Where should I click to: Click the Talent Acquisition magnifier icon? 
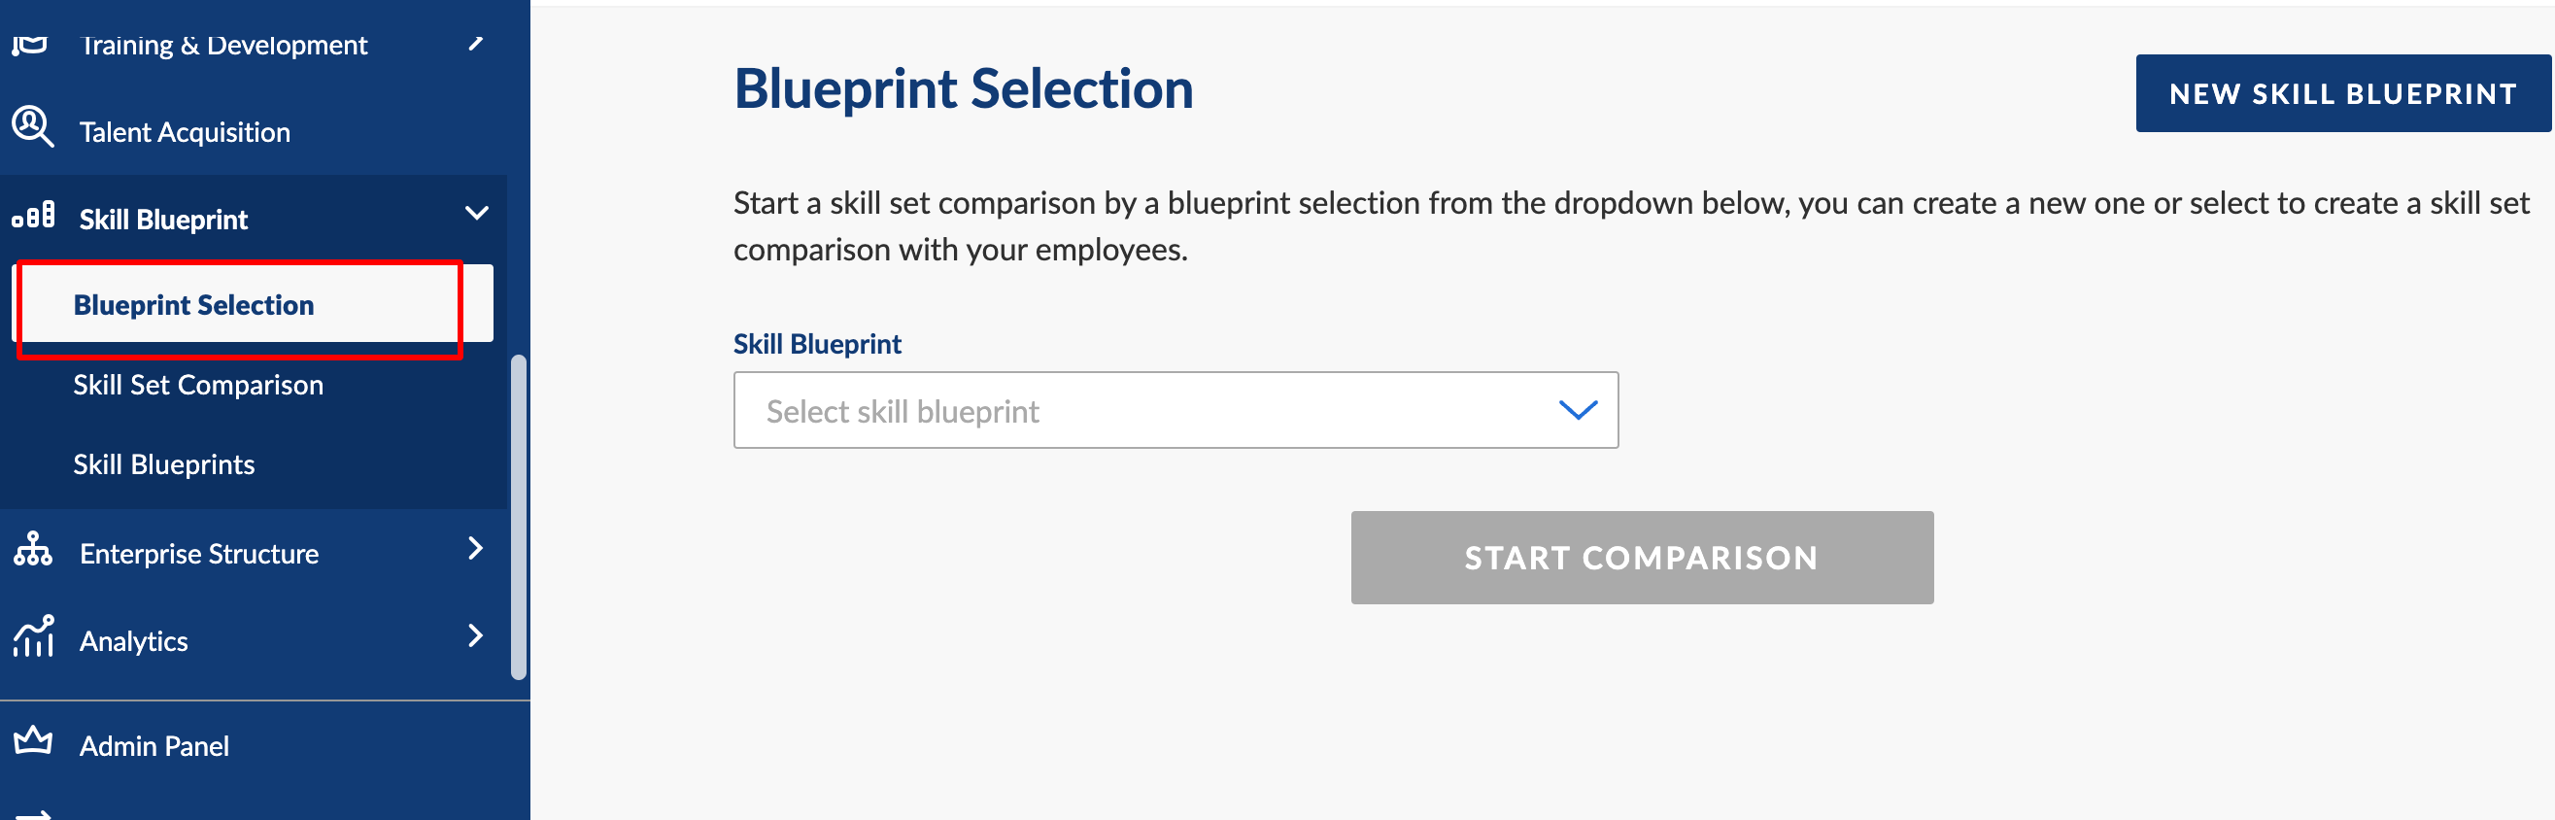pyautogui.click(x=32, y=128)
